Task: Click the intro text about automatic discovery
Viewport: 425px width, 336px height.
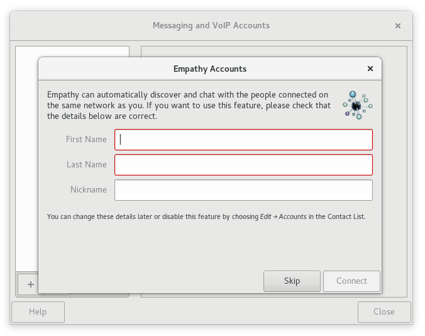Action: (x=188, y=105)
